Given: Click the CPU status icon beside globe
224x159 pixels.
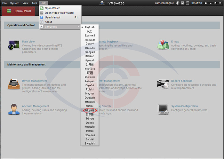Looking at the screenshot, I should 183,3.
